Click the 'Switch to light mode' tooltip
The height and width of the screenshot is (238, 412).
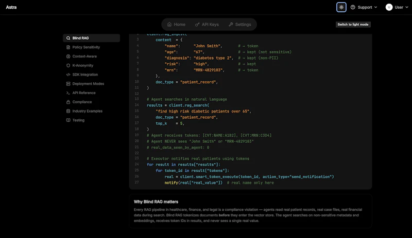[353, 24]
